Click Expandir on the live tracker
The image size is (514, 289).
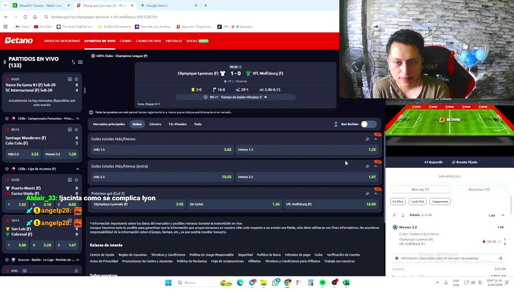(x=434, y=162)
